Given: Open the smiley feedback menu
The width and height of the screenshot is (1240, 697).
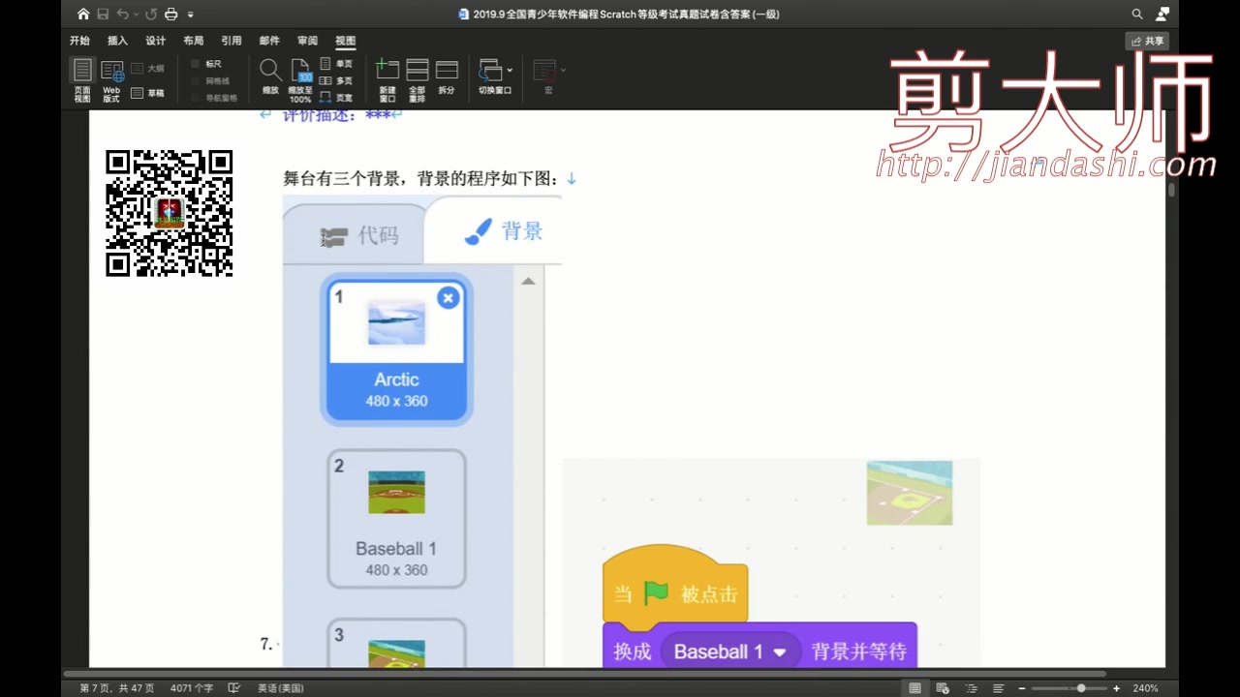Looking at the screenshot, I should pyautogui.click(x=1162, y=15).
